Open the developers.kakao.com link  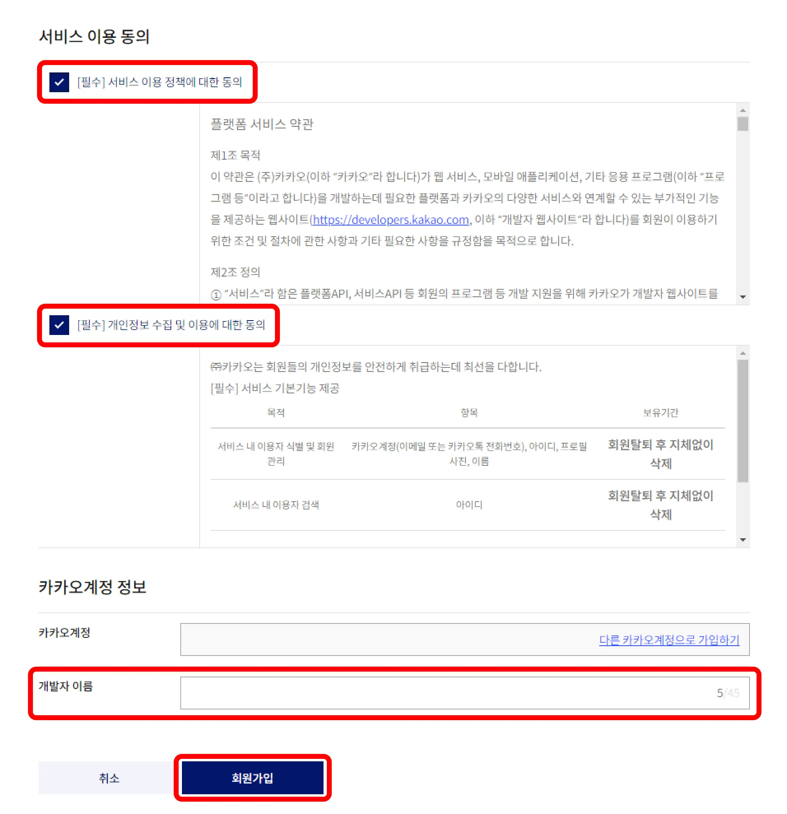coord(391,219)
